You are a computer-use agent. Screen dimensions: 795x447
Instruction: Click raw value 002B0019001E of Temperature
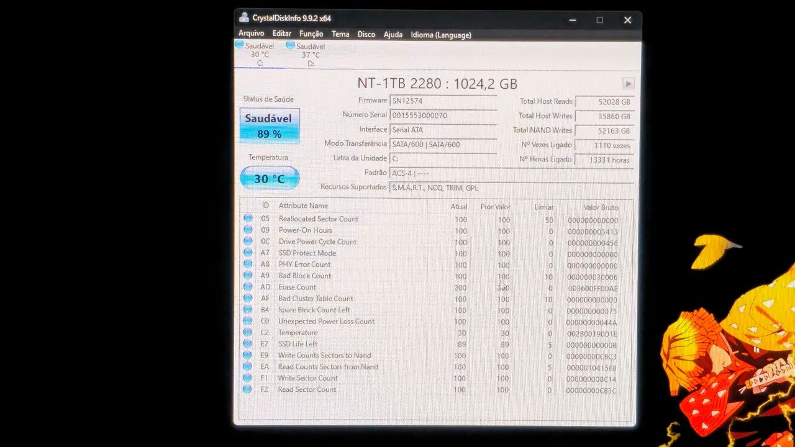tap(592, 334)
